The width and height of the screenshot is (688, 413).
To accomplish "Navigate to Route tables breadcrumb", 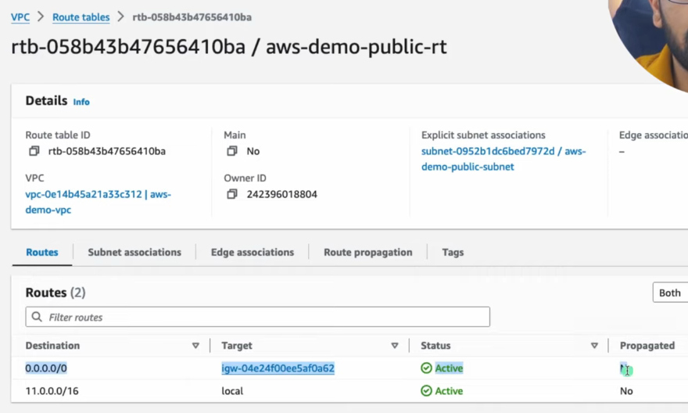I will (81, 17).
